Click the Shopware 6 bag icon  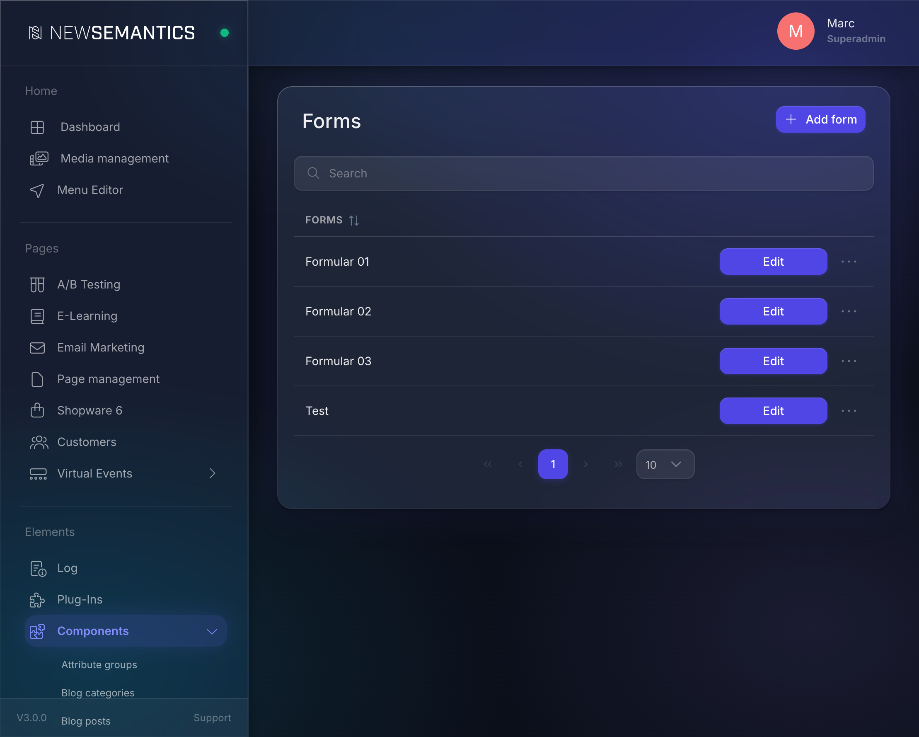point(37,410)
